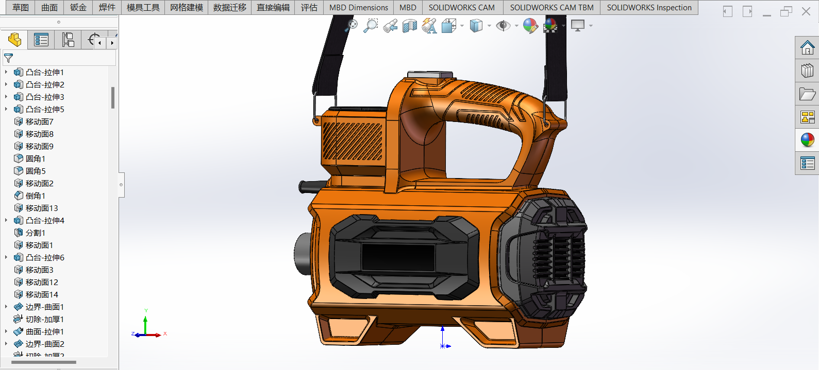Viewport: 819px width, 370px height.
Task: Select the 圆角1 feature in the tree
Action: pos(36,158)
